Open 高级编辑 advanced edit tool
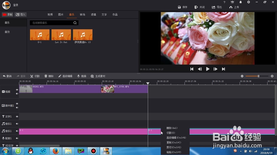 [x=65, y=76]
